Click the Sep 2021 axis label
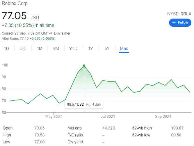Viewport: 194px width, 146px height. pos(163,116)
